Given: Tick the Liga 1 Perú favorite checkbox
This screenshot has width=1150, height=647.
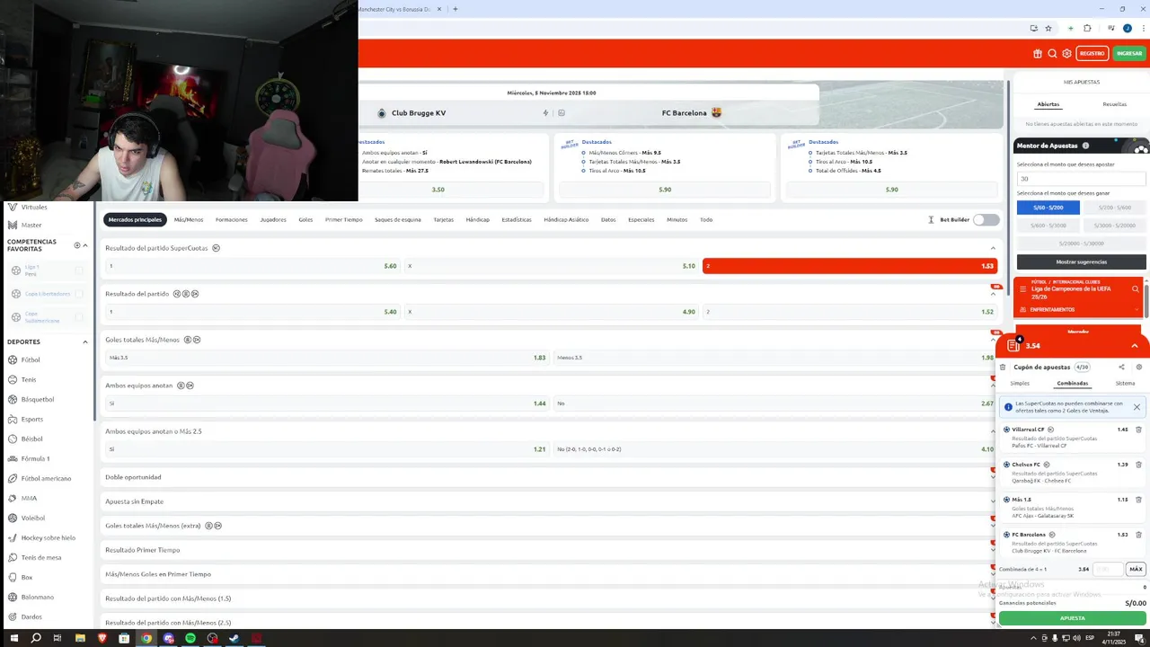Looking at the screenshot, I should pyautogui.click(x=79, y=270).
